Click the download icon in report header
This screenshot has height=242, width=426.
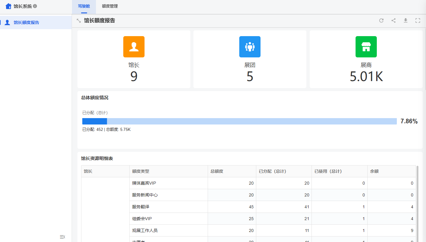(405, 21)
